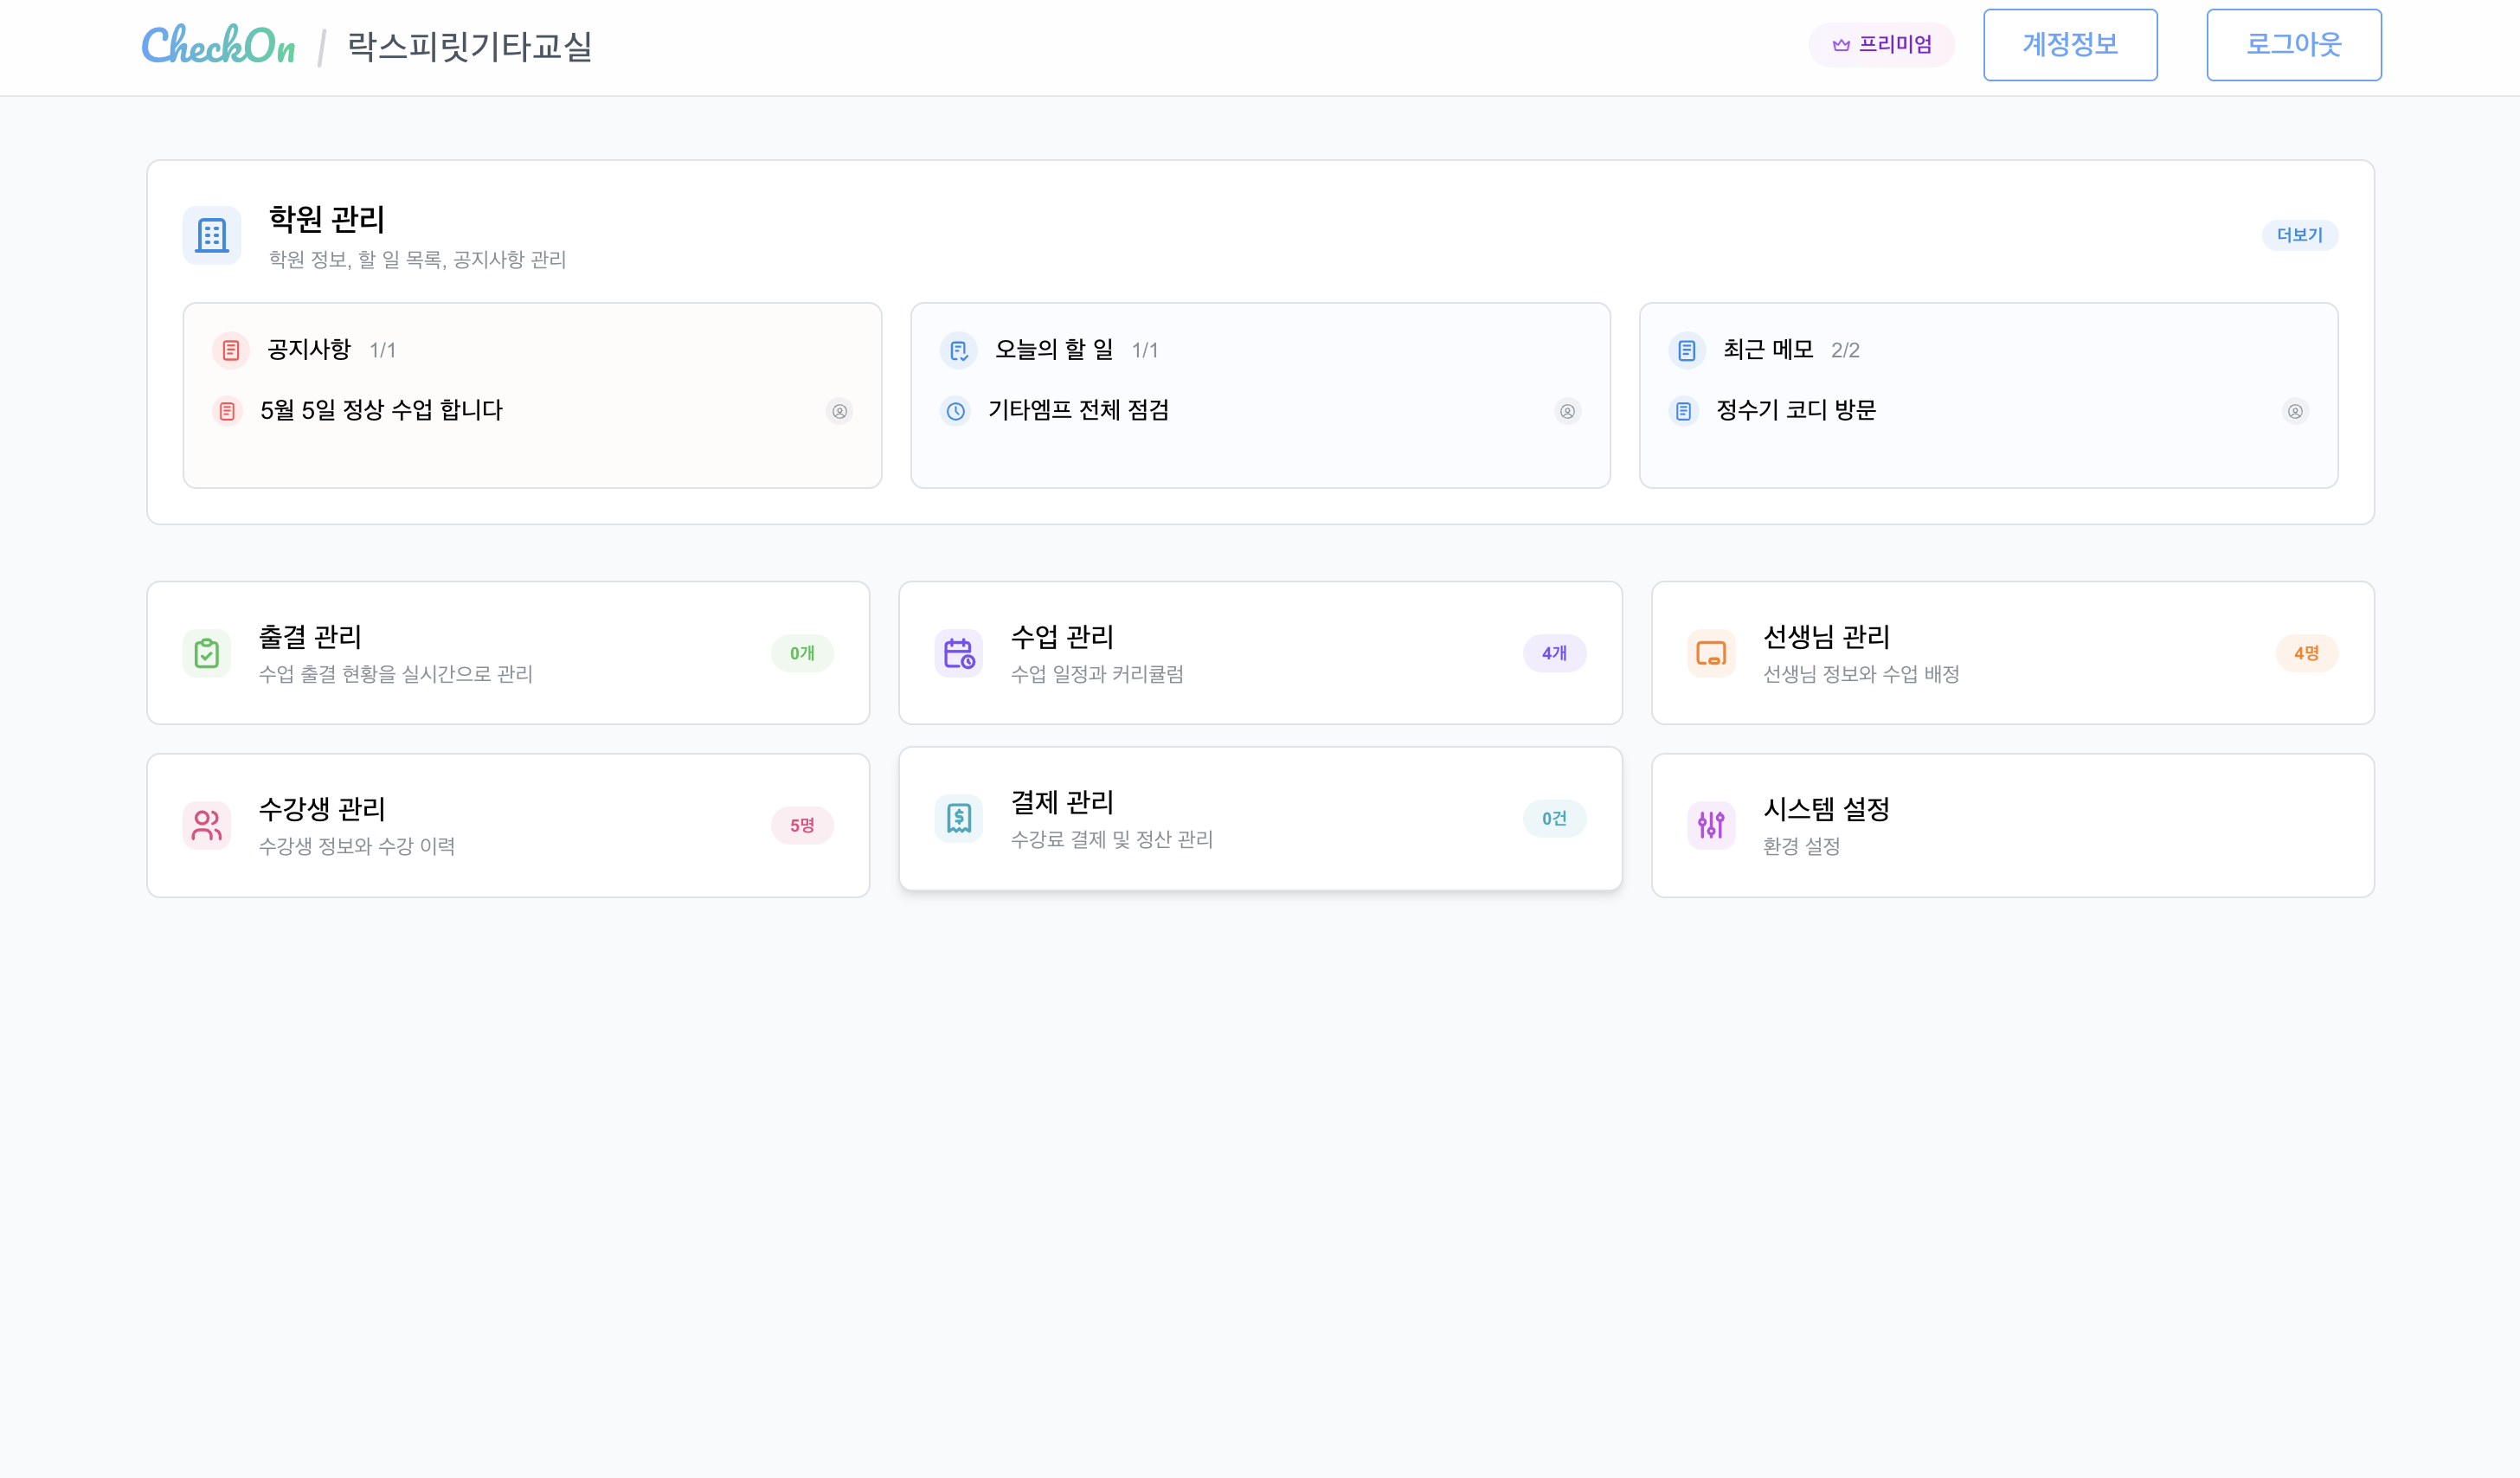Image resolution: width=2520 pixels, height=1478 pixels.
Task: Click the 시스템 설정 sliders icon
Action: (1712, 824)
